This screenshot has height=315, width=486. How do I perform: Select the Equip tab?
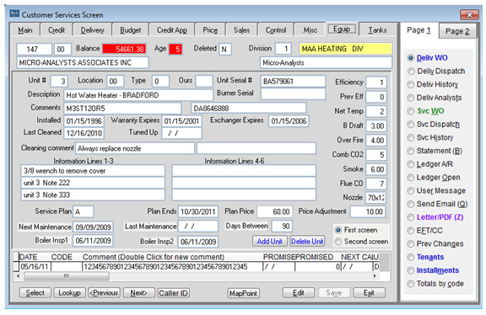point(342,29)
